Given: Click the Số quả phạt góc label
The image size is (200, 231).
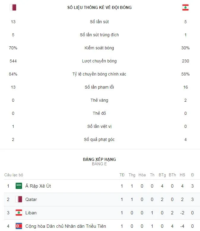Looking at the screenshot, I should coord(99,139).
